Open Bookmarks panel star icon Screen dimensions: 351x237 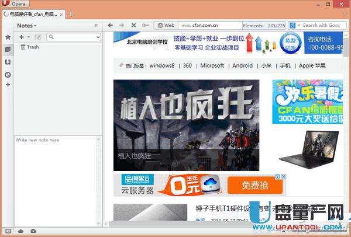tap(8, 37)
